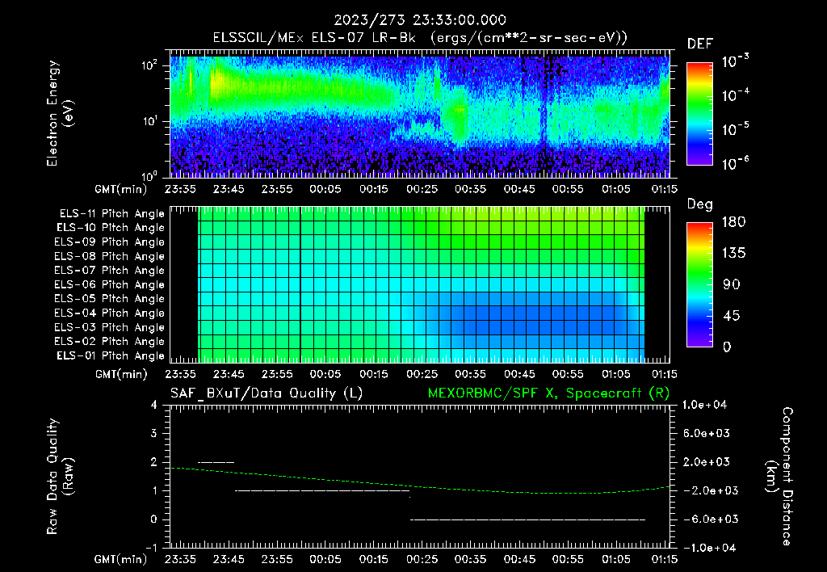The width and height of the screenshot is (827, 572).
Task: Click the 10^-3 value on DEF scale
Action: [735, 61]
